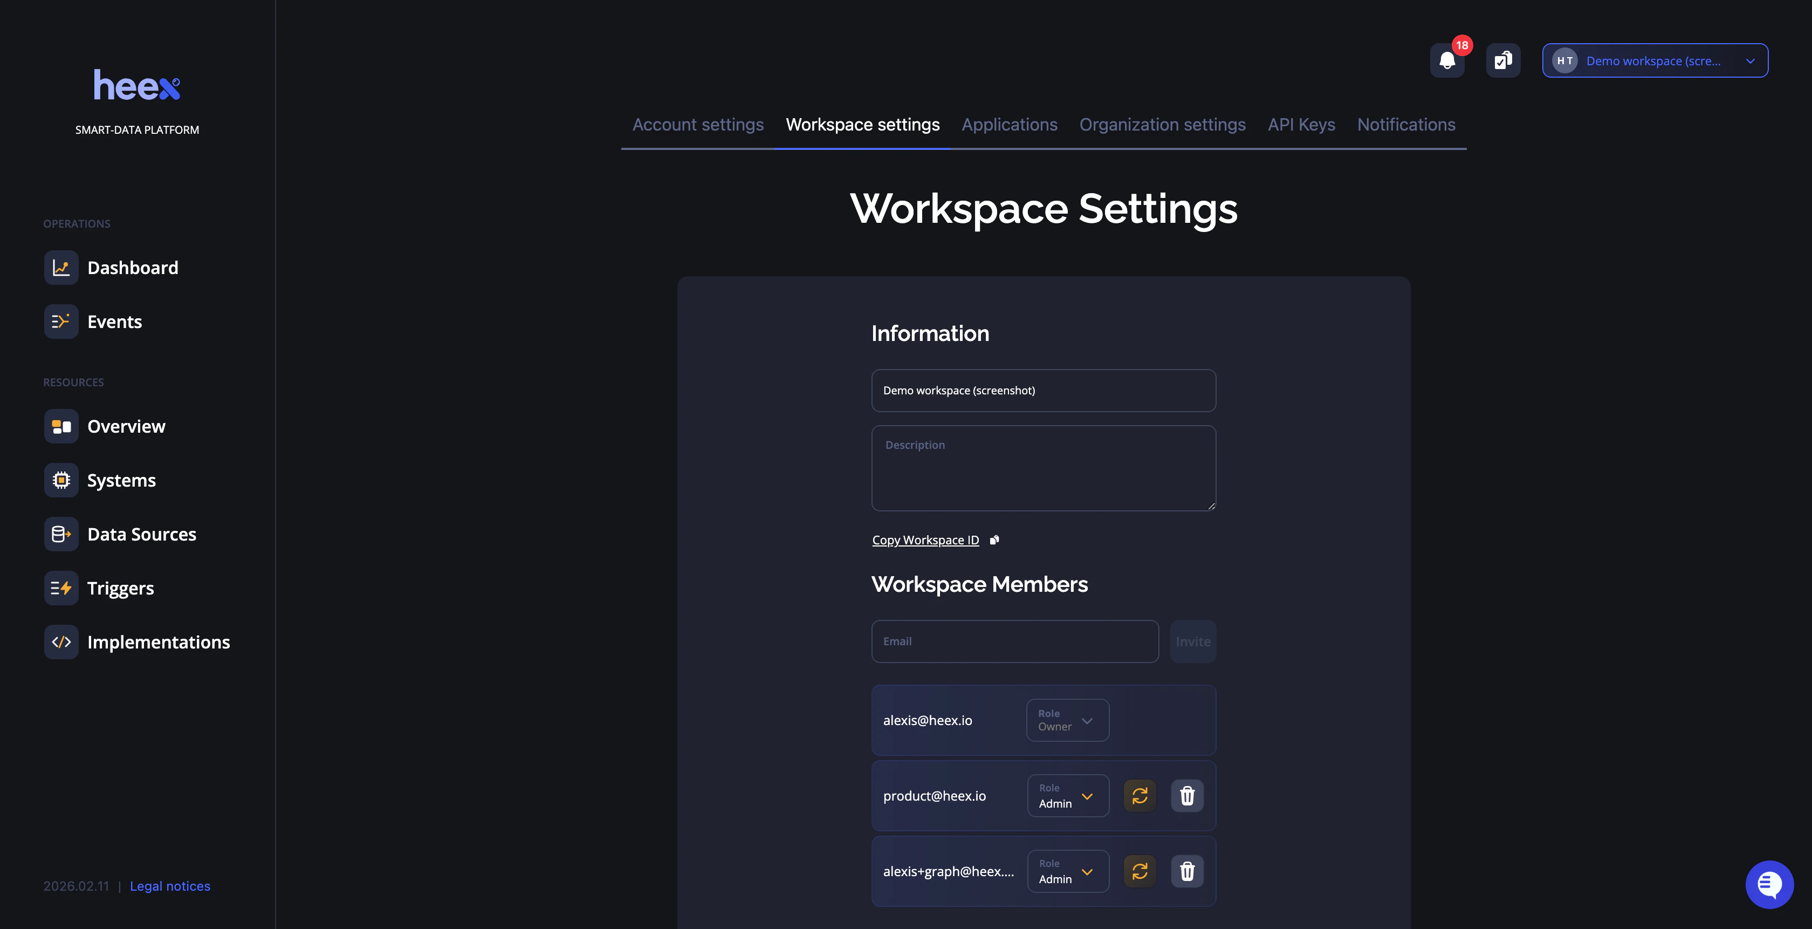Image resolution: width=1812 pixels, height=929 pixels.
Task: Open Overview from the Resources section
Action: (61, 426)
